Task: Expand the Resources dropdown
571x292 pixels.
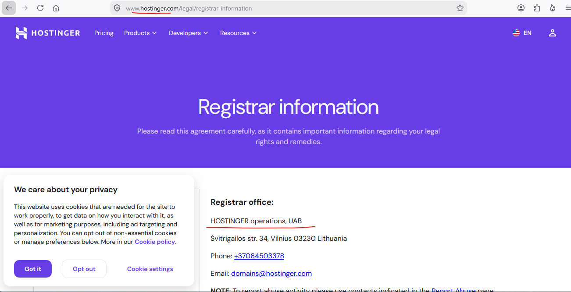Action: point(239,33)
